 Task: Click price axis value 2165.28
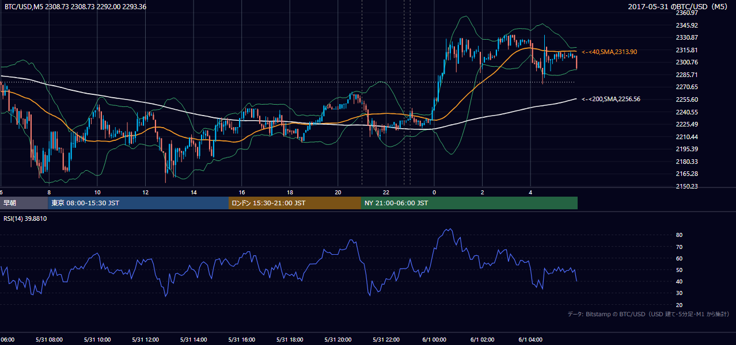tap(687, 174)
